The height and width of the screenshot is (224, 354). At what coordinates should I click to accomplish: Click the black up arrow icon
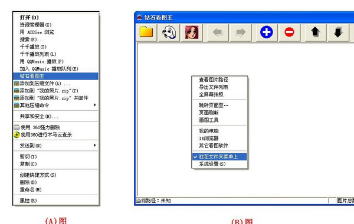tap(316, 32)
